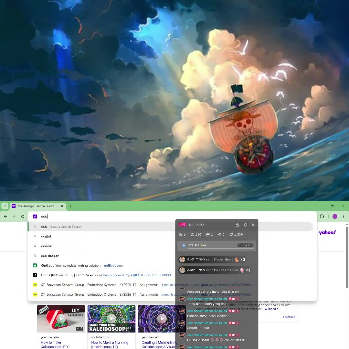Image resolution: width=349 pixels, height=349 pixels.
Task: Click the gift count icon on LIVE stats
Action: pos(207,235)
